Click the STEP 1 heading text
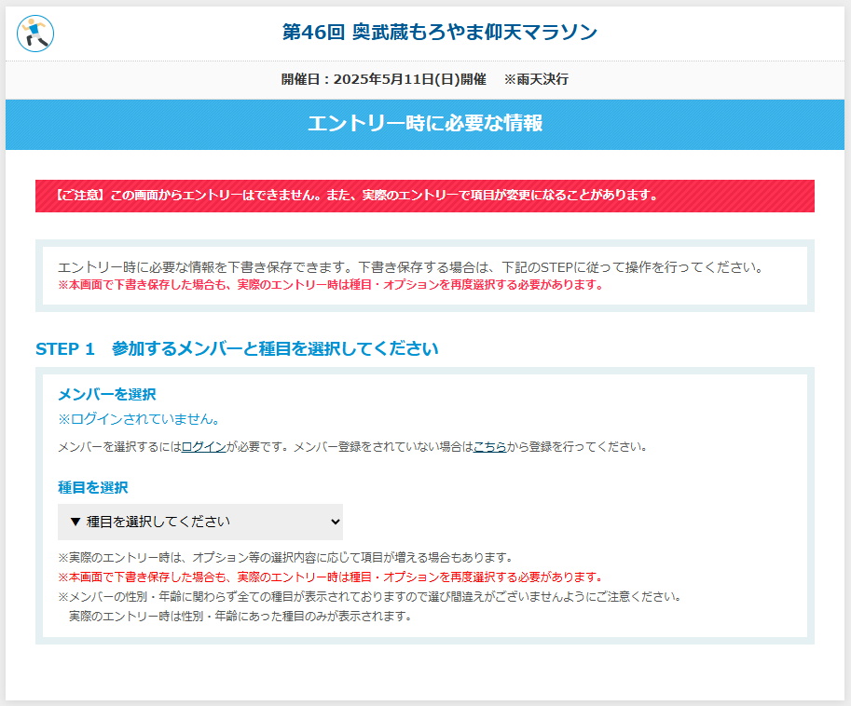Viewport: 851px width, 706px height. tap(237, 348)
